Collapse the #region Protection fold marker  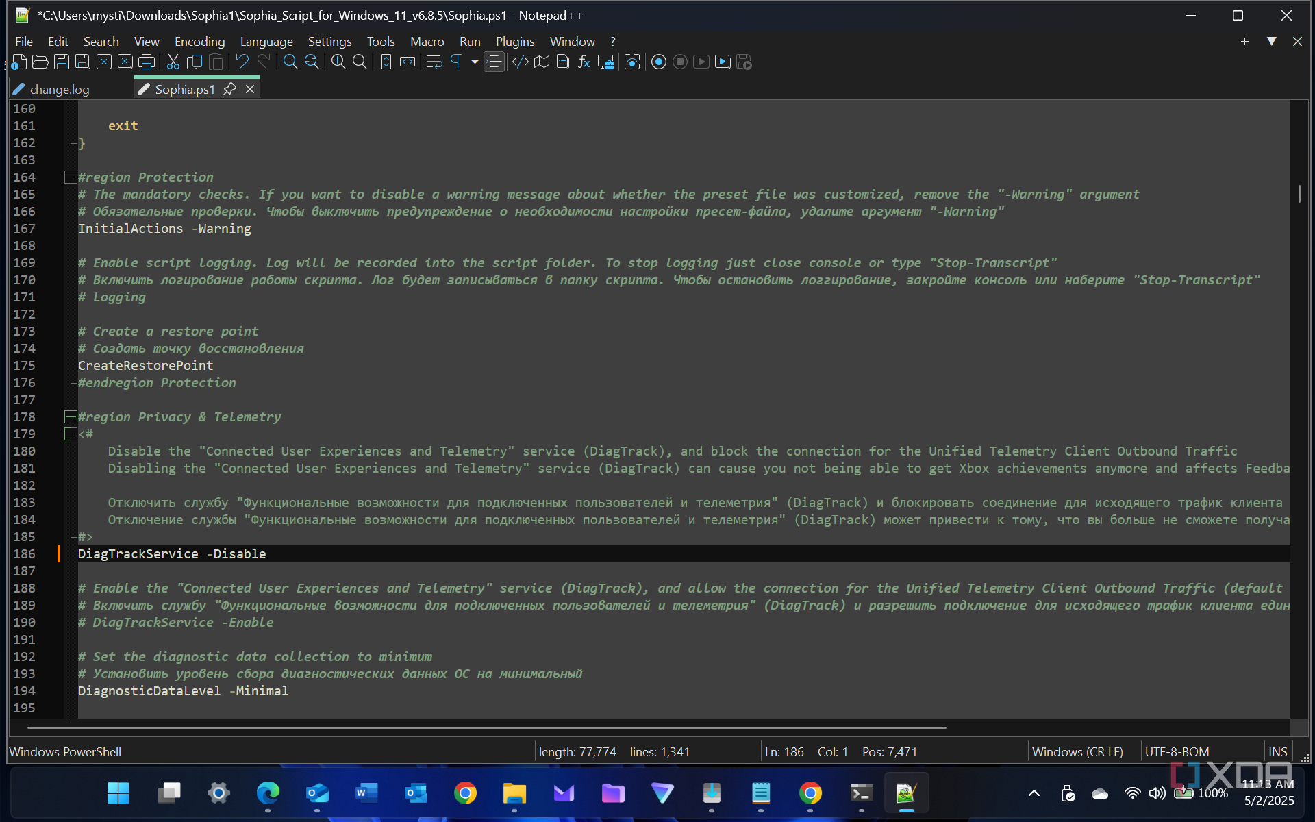click(x=70, y=177)
